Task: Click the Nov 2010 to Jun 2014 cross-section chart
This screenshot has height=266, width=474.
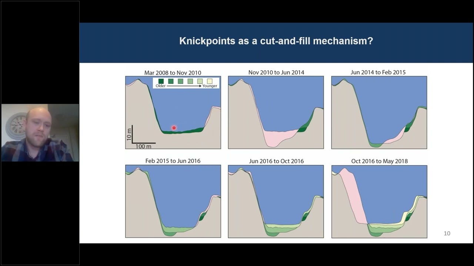Action: tap(276, 112)
